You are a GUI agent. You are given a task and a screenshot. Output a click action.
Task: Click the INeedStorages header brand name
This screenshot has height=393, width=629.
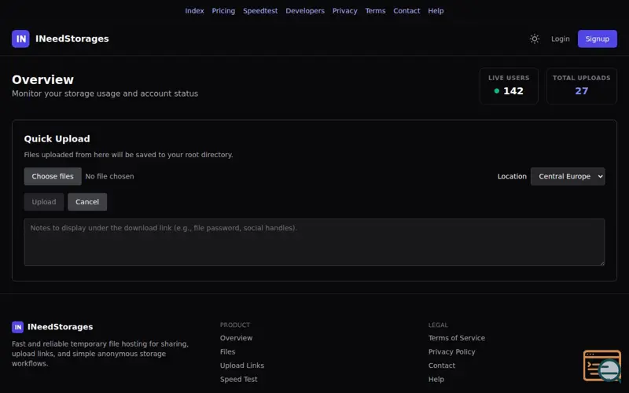click(x=72, y=39)
